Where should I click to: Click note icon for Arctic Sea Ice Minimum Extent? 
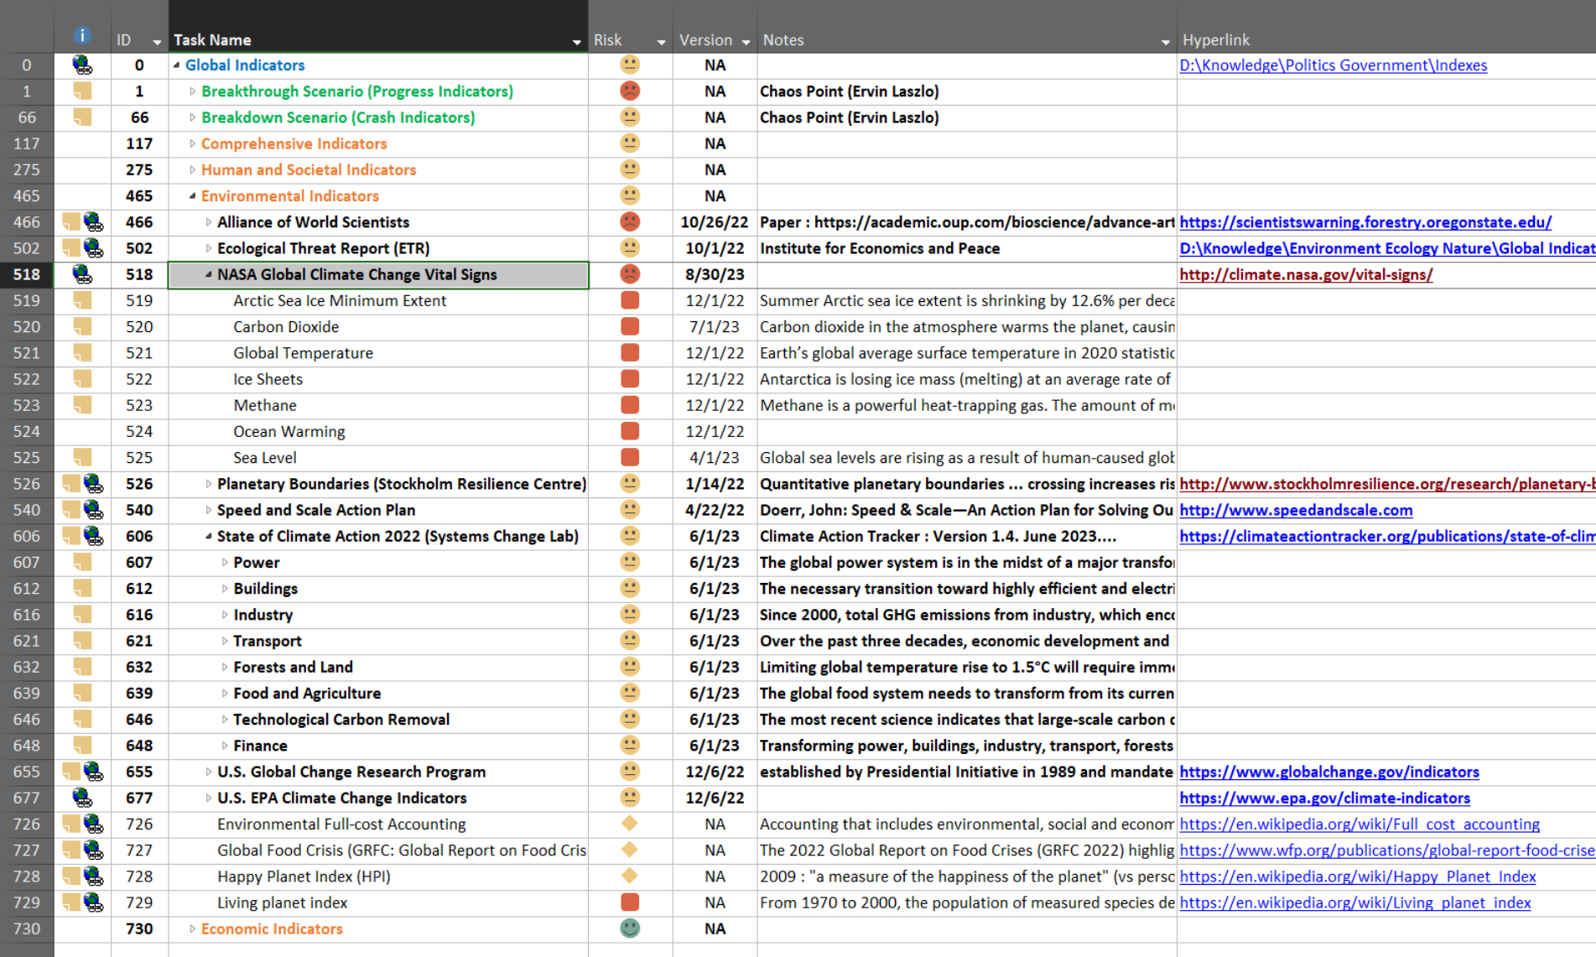[x=82, y=300]
